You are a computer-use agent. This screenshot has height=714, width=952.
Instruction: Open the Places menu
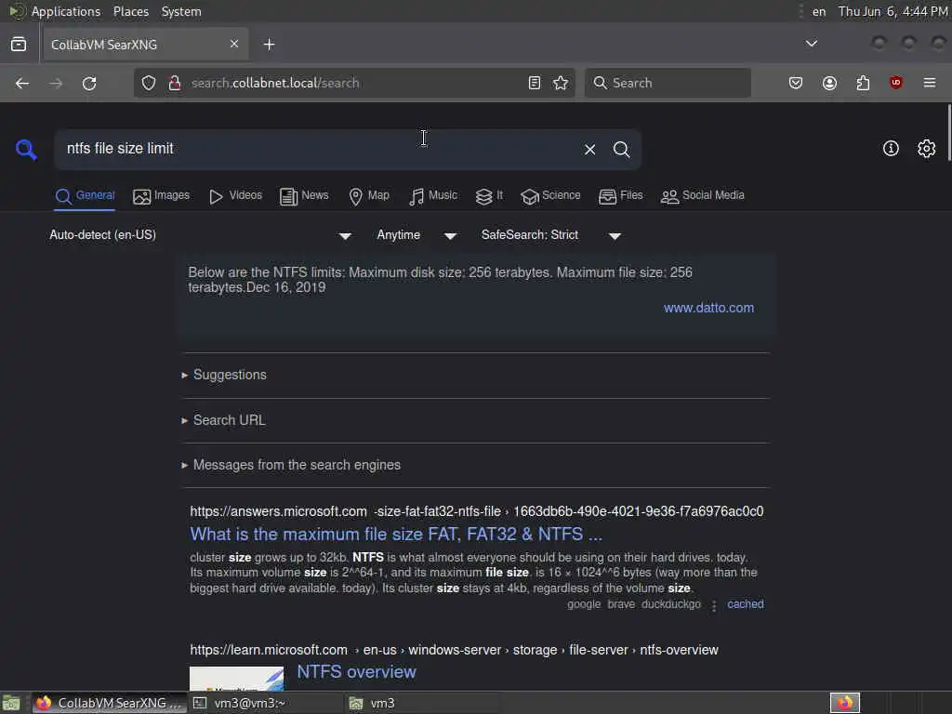coord(131,11)
